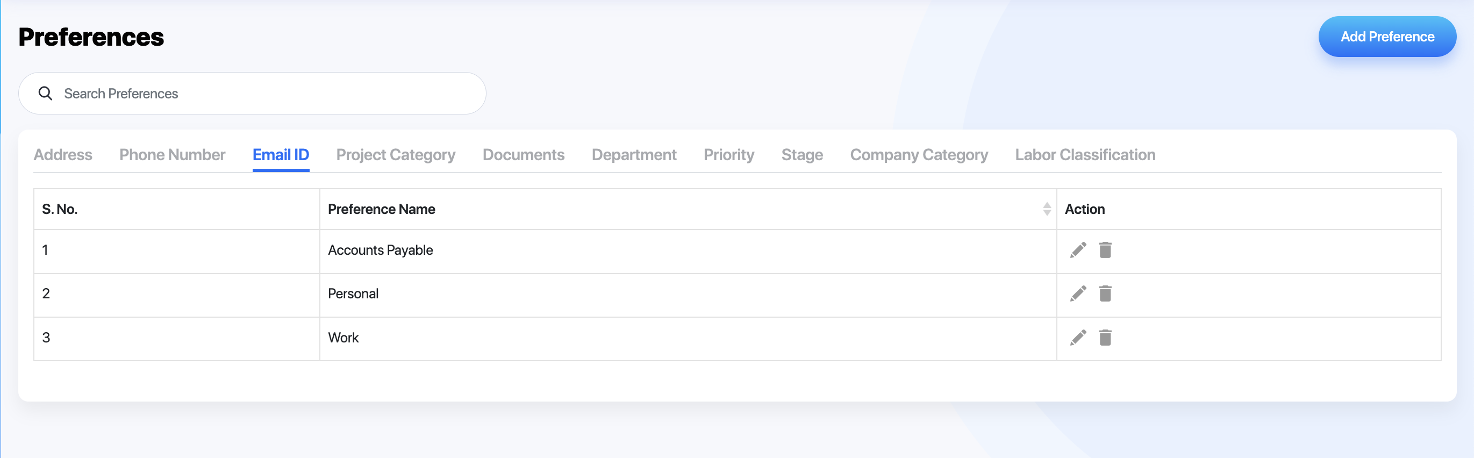Select the Email ID tab

click(281, 155)
